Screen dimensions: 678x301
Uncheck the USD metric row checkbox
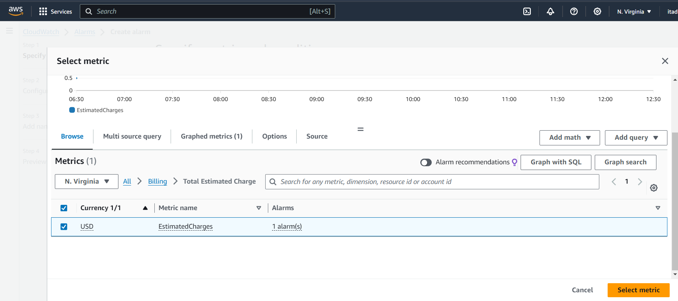click(x=64, y=226)
